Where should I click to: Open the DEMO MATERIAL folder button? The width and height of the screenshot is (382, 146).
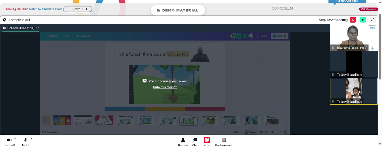(x=178, y=10)
